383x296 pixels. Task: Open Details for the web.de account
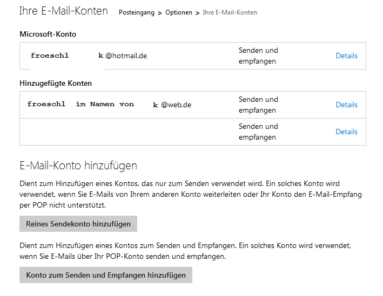click(346, 105)
